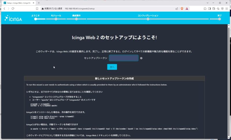Open the extensions puzzle icon
Image resolution: width=231 pixels, height=140 pixels.
205,9
